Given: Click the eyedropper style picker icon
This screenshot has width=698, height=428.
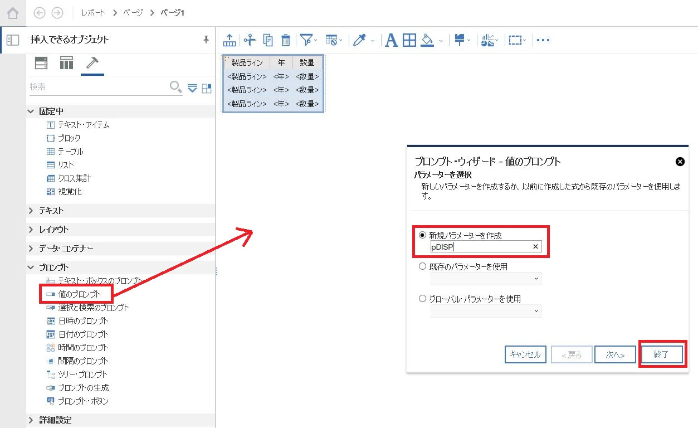Looking at the screenshot, I should (x=360, y=40).
